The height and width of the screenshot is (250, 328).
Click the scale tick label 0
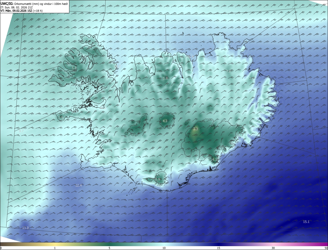pyautogui.click(x=1, y=248)
